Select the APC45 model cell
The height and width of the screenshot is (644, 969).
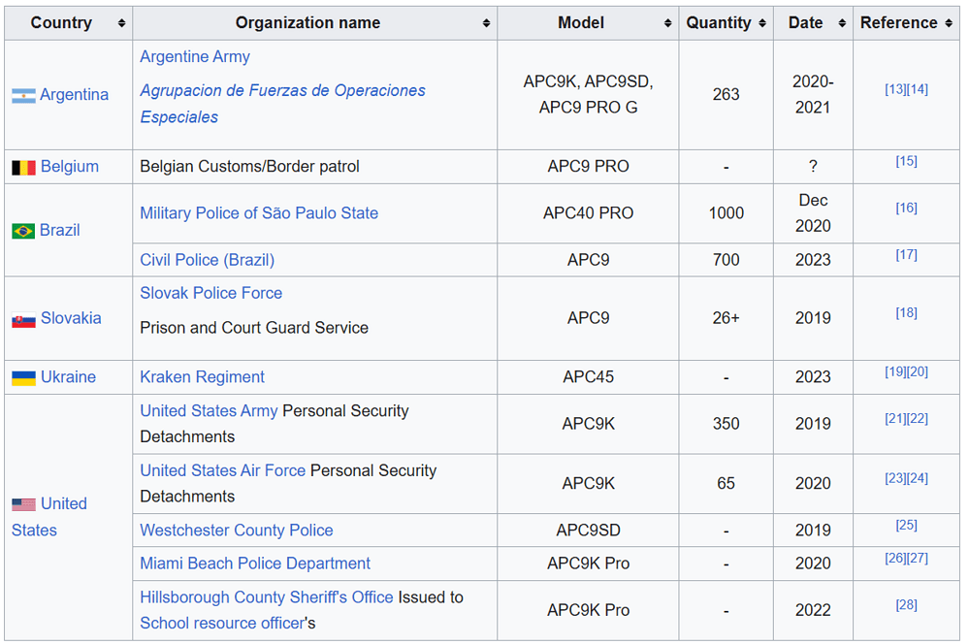click(589, 377)
